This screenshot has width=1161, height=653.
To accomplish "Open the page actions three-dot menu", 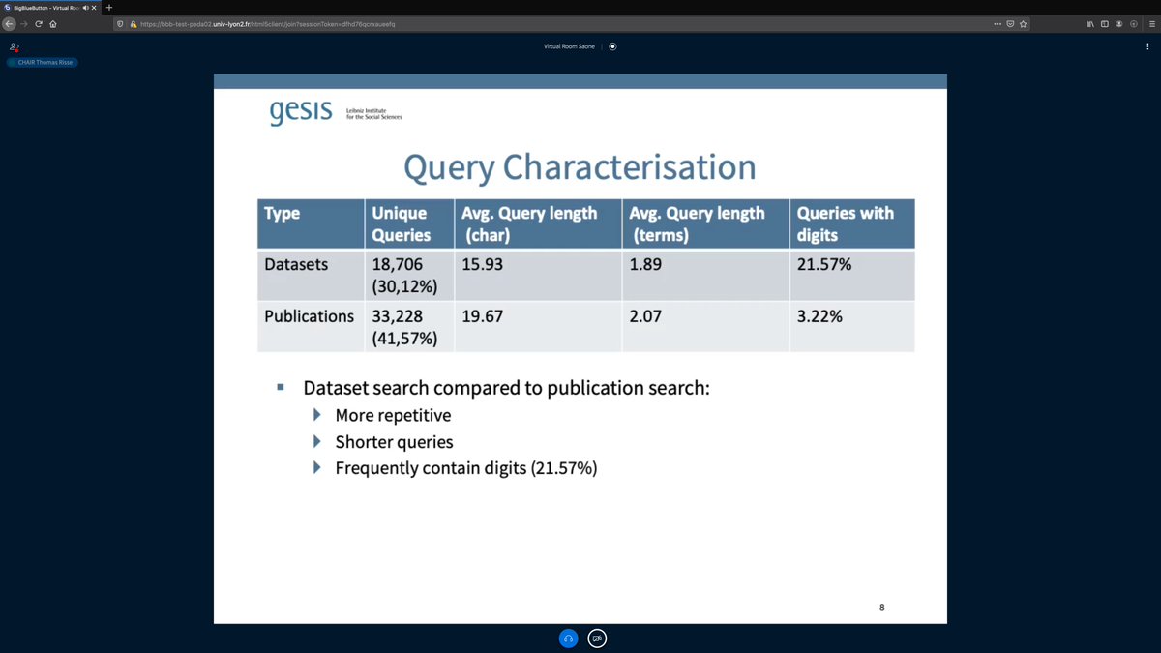I will 998,24.
